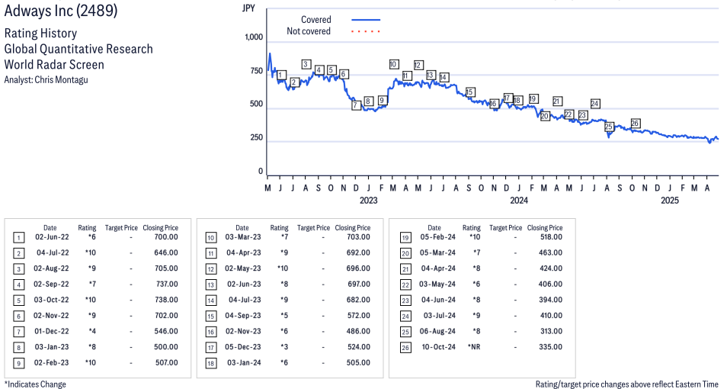The width and height of the screenshot is (727, 389).
Task: Click the Rating History heading
Action: tap(41, 34)
